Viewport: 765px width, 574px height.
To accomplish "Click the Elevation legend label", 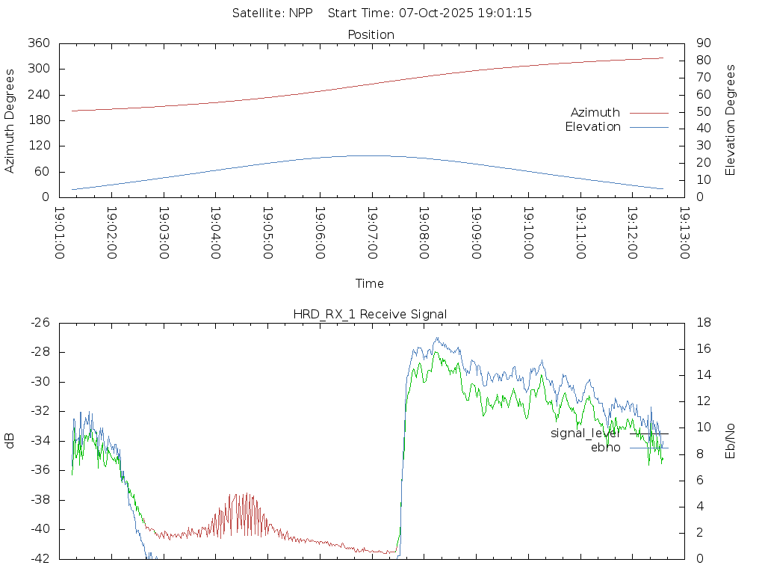I will (592, 127).
